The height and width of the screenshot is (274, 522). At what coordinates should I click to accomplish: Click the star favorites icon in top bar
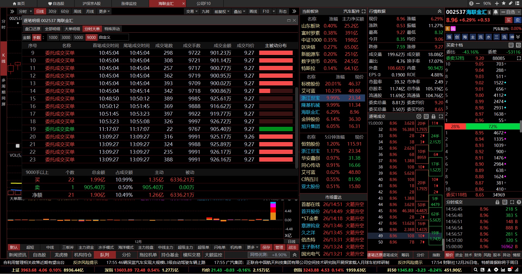click(x=504, y=3)
